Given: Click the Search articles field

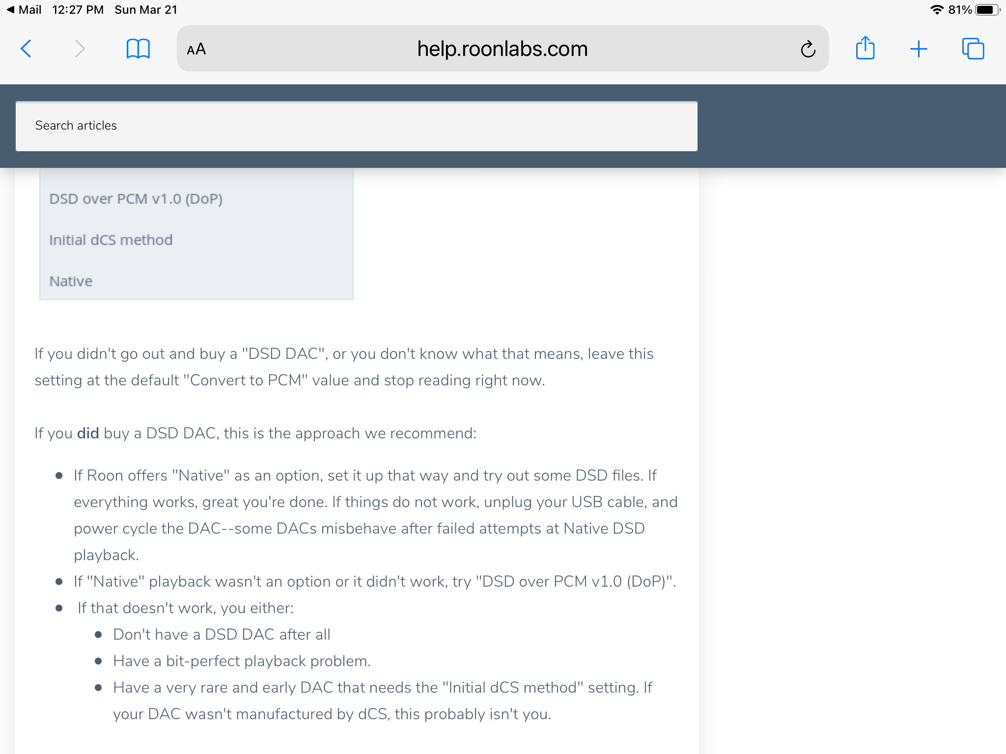Looking at the screenshot, I should 357,126.
